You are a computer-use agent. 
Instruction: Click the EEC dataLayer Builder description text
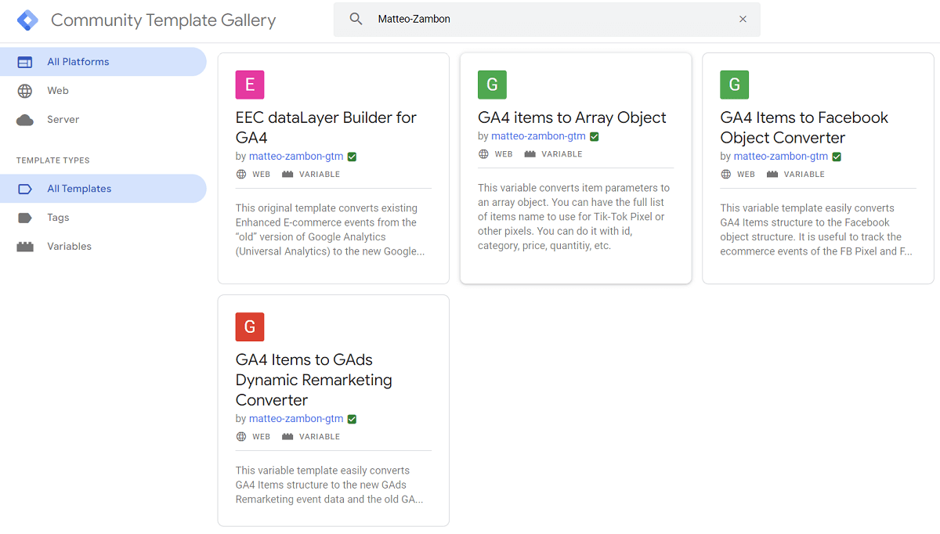coord(331,229)
